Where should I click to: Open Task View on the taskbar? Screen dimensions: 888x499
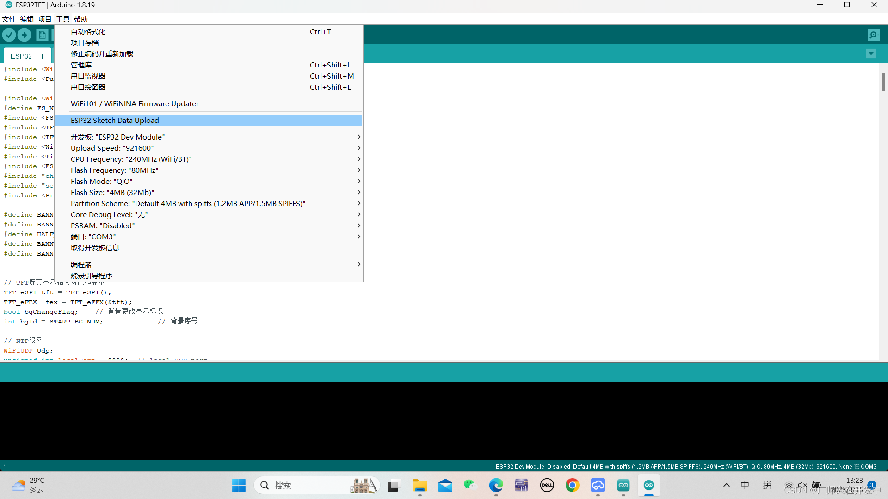point(393,486)
